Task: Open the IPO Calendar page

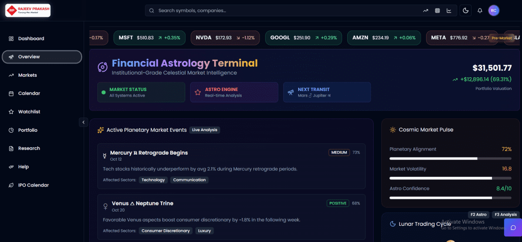Action: 33,185
